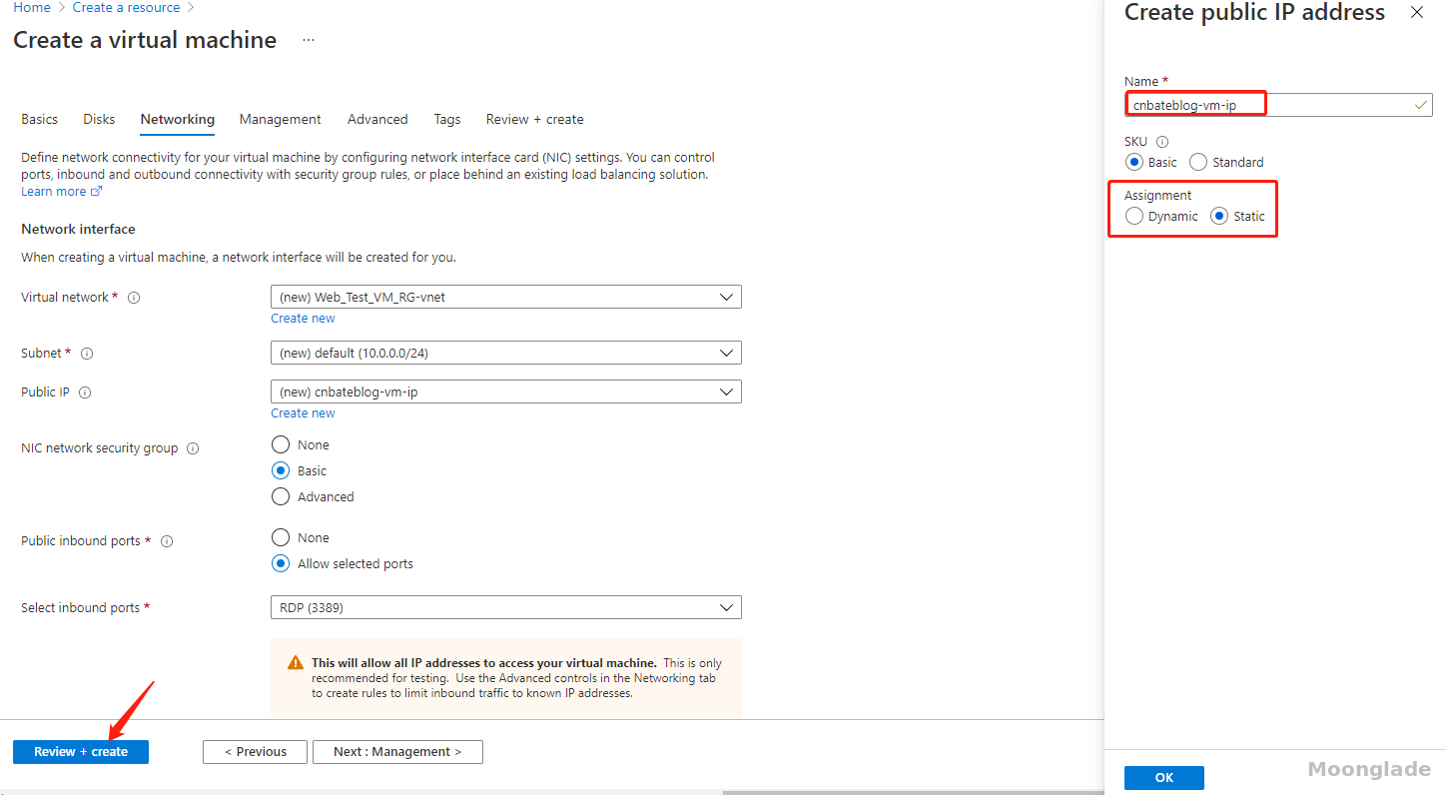Choose Basic SKU radio button
The height and width of the screenshot is (795, 1446).
1133,162
